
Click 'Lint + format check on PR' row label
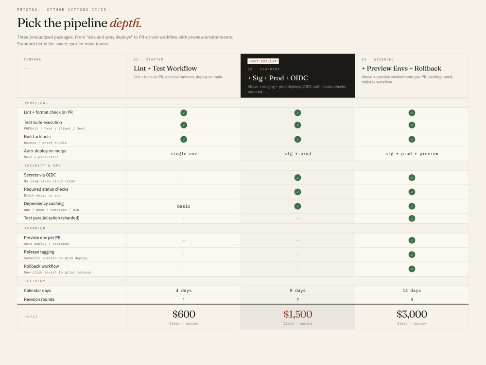(48, 112)
